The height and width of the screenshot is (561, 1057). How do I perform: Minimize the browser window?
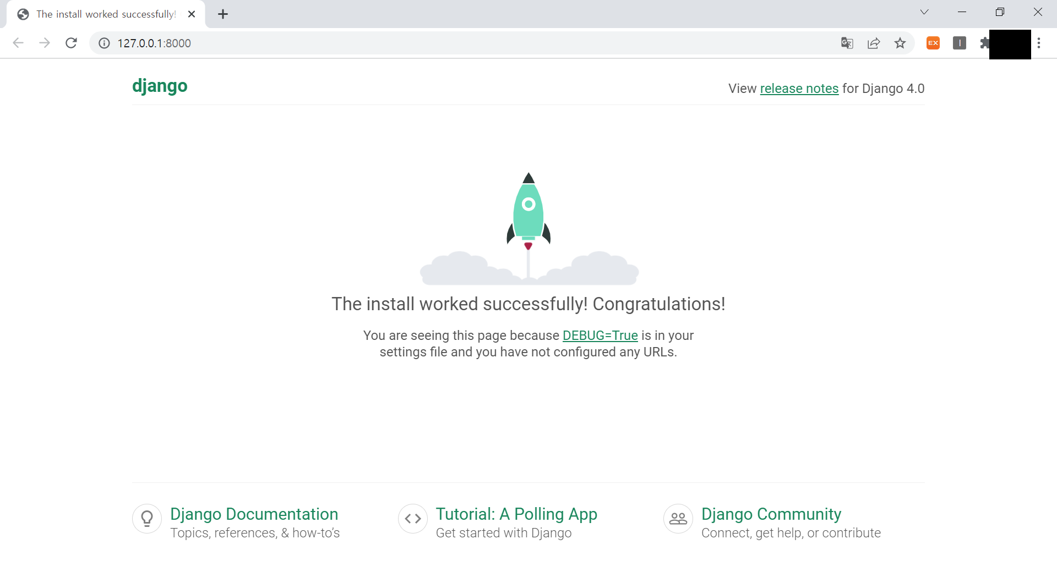(962, 12)
